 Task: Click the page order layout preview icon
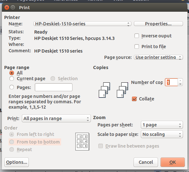coord(82,142)
